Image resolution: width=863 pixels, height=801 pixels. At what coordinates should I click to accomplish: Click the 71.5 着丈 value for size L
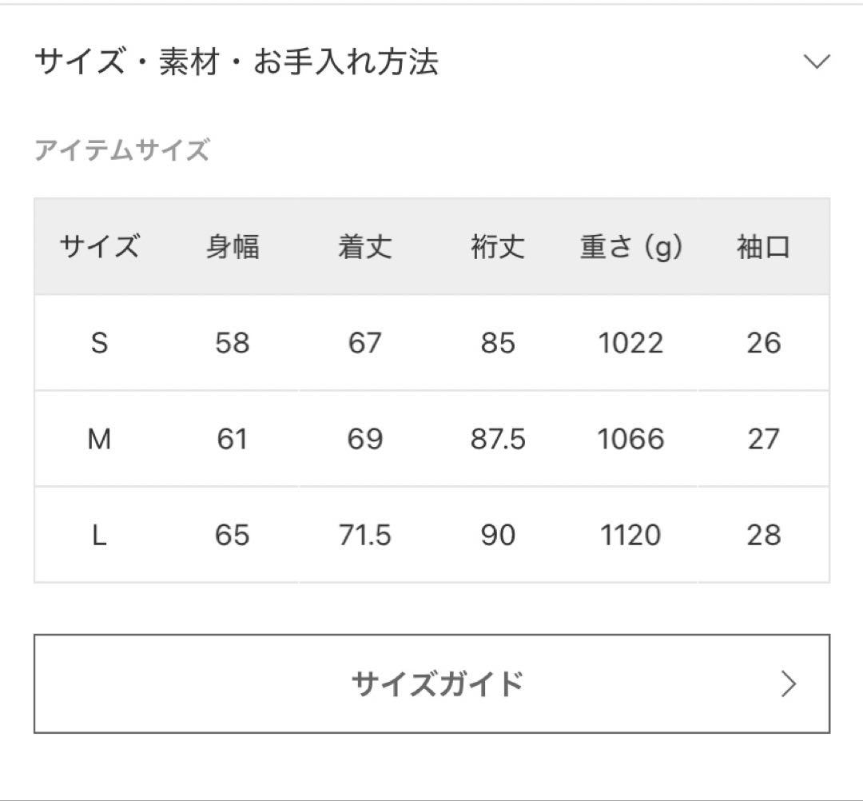click(365, 534)
